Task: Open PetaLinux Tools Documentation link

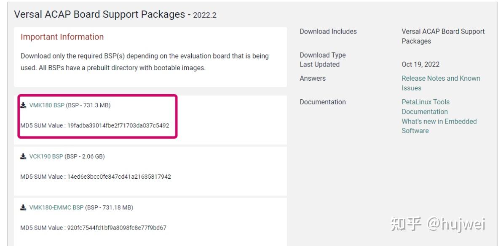Action: [426, 107]
